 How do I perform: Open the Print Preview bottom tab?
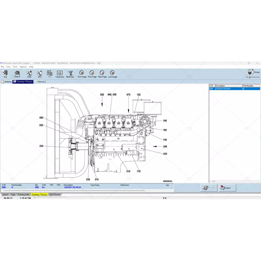coord(55,194)
